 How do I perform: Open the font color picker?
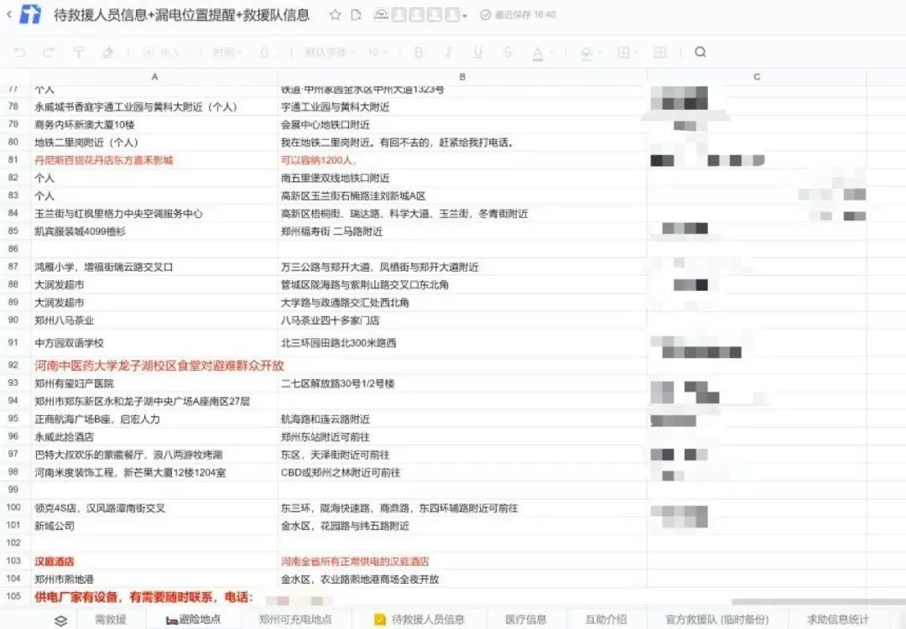pyautogui.click(x=538, y=52)
